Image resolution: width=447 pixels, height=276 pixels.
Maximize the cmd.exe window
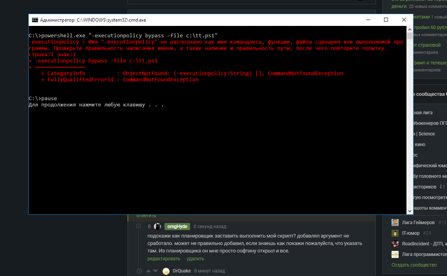coord(386,20)
